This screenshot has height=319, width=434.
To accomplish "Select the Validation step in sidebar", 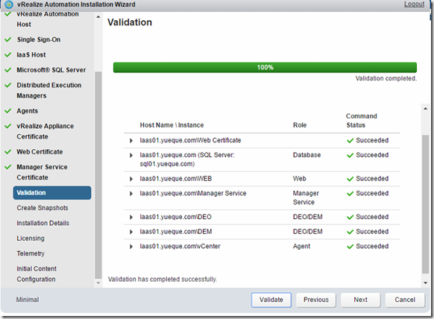I will coord(51,192).
